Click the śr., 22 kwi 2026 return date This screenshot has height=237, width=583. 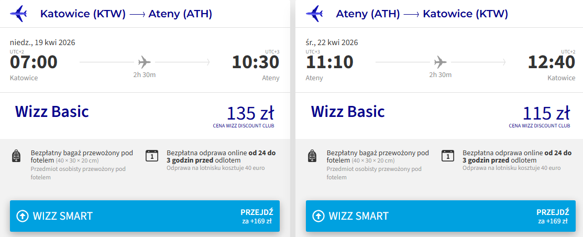click(x=338, y=42)
